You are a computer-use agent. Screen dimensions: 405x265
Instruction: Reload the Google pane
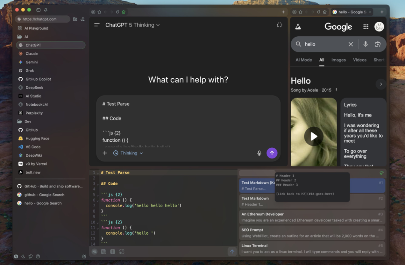pyautogui.click(x=318, y=12)
